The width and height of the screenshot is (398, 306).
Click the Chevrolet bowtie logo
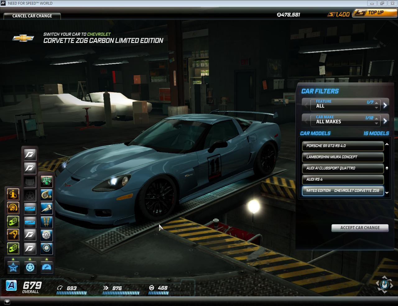coord(23,38)
